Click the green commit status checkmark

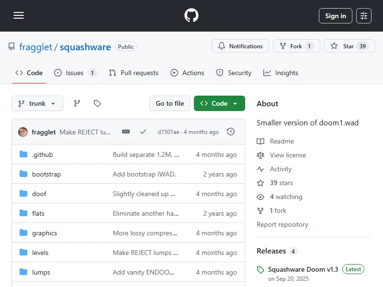pyautogui.click(x=143, y=132)
